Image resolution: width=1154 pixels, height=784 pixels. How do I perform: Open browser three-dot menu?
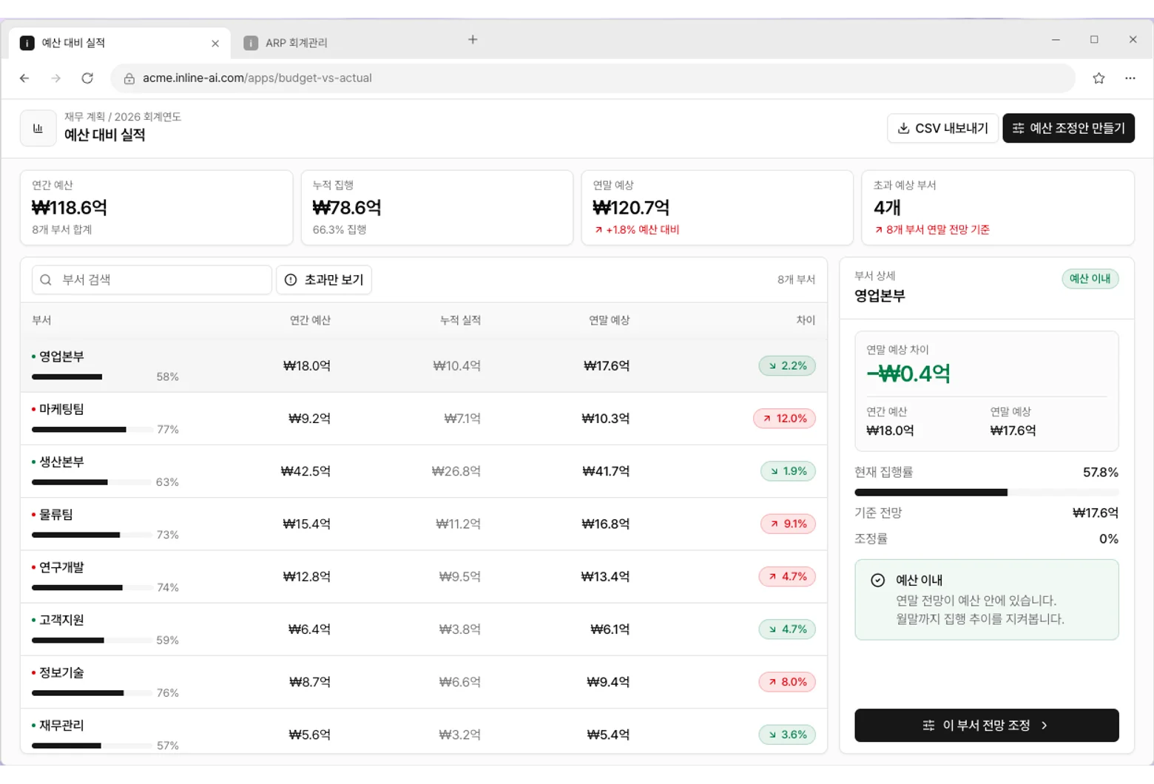pos(1130,78)
